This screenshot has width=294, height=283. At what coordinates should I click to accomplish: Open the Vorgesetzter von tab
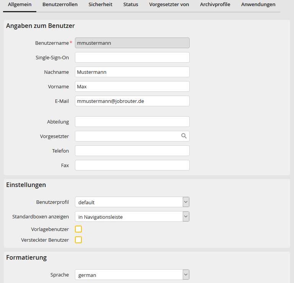click(x=169, y=5)
